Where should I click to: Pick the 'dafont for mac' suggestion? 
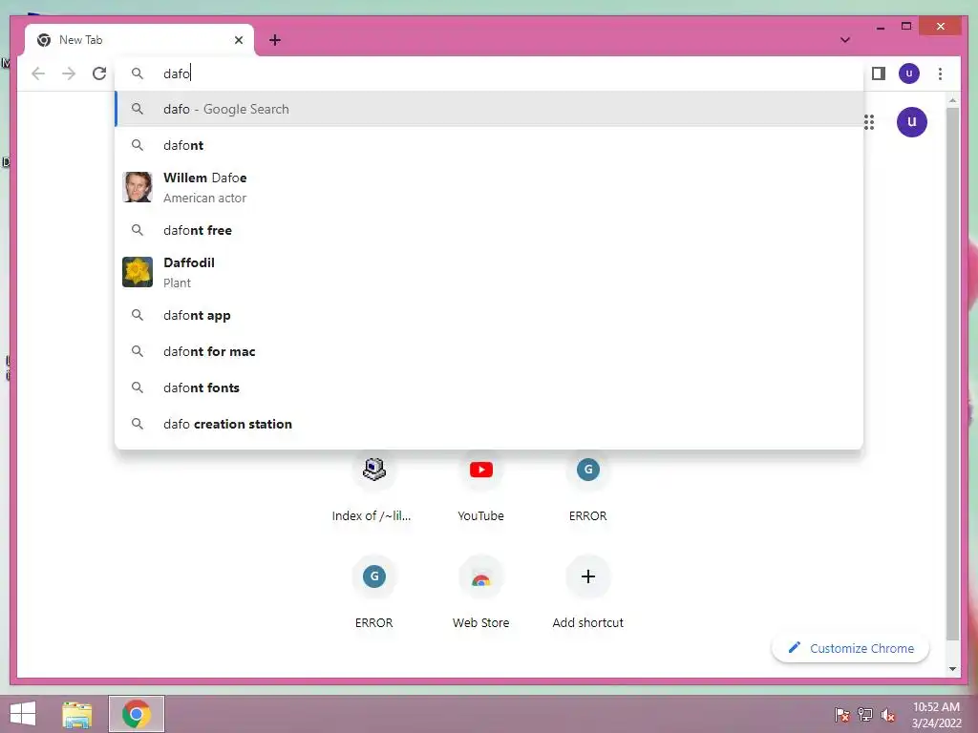click(489, 351)
